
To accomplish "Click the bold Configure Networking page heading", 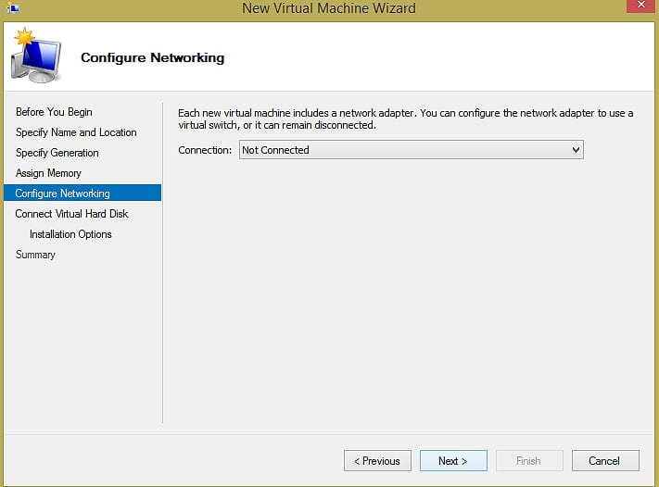I will point(152,58).
